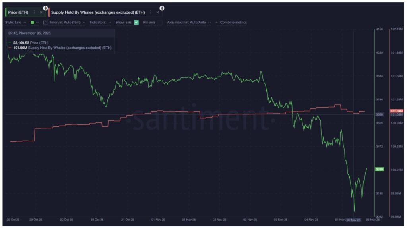Image resolution: width=407 pixels, height=228 pixels.
Task: Disable the Show axis checkbox
Action: pos(136,22)
